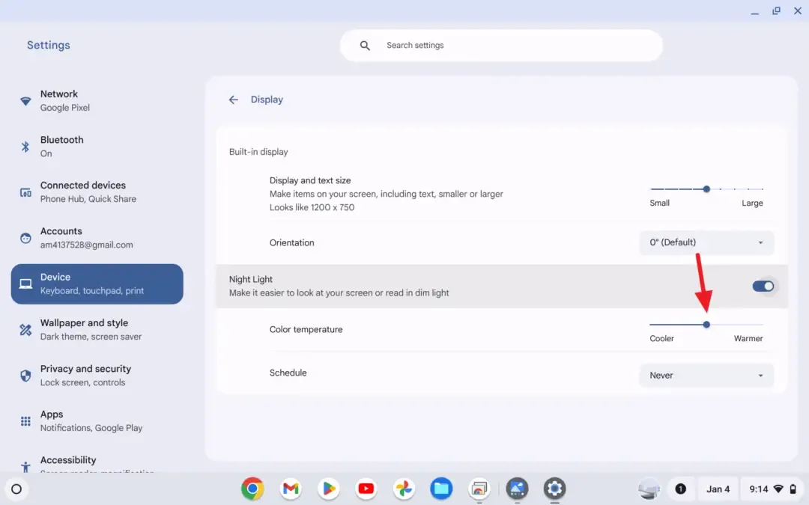Select Wallpaper and style section

tap(97, 330)
